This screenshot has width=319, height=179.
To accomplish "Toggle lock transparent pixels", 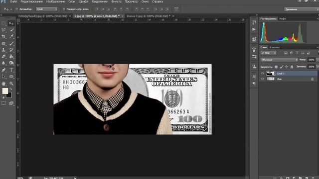I will tap(276, 67).
